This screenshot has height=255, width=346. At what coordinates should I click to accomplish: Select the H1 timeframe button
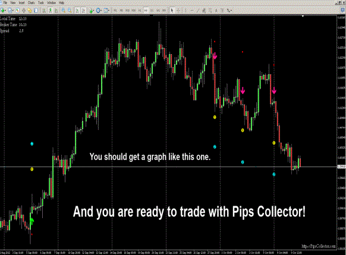tap(140, 10)
